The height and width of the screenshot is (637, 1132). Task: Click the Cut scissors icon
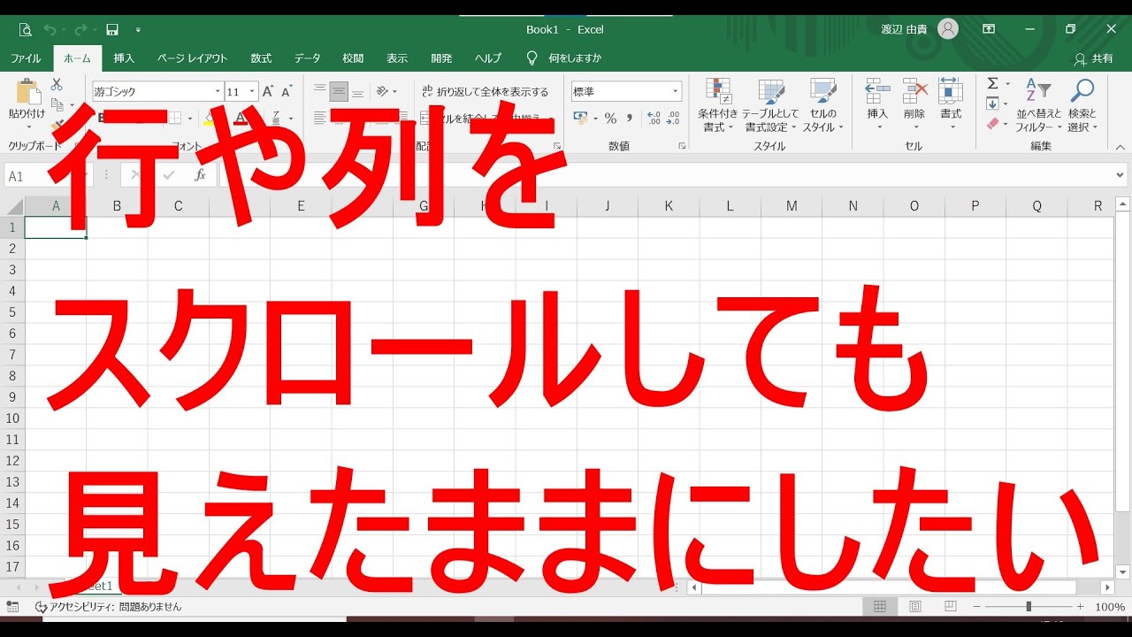coord(57,84)
